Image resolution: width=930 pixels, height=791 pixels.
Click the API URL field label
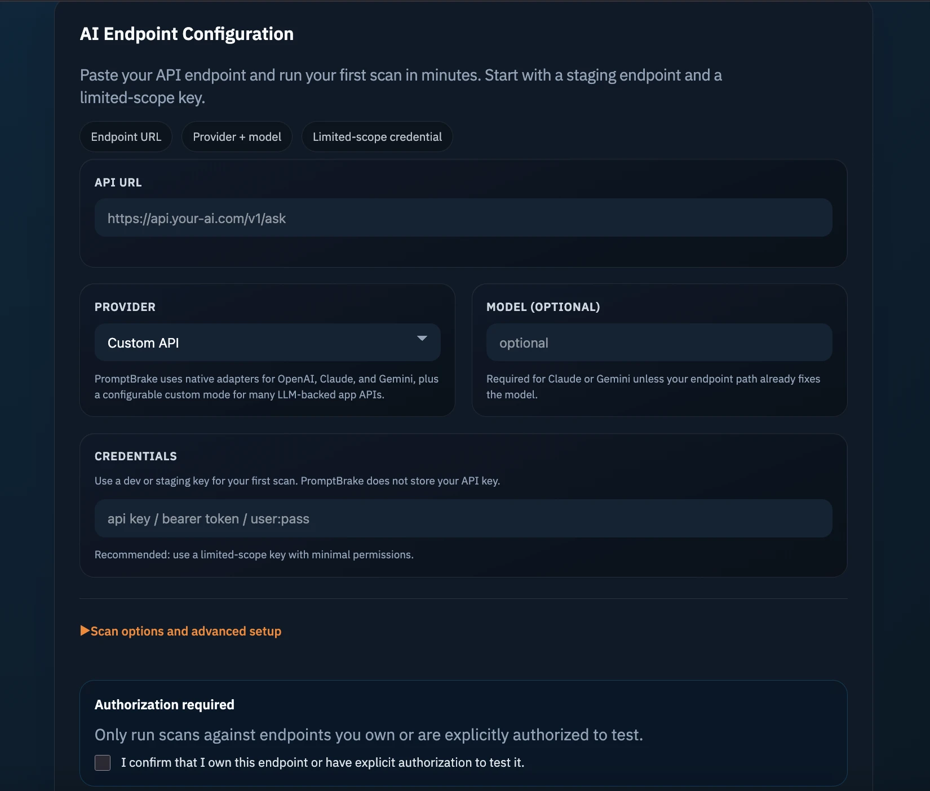pyautogui.click(x=118, y=183)
